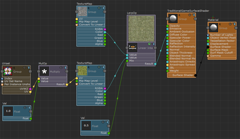Click the magenta UVWZ output port on UVset
Image resolution: width=240 pixels, height=139 pixels.
tap(30, 89)
